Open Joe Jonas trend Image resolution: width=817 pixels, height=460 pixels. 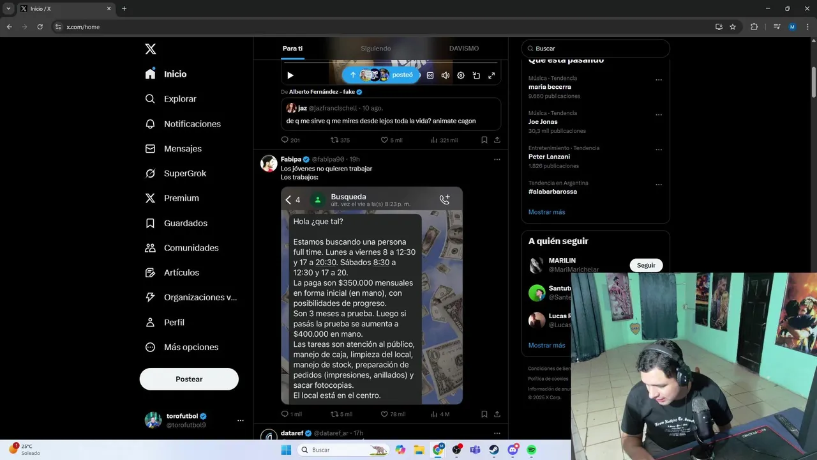point(543,121)
